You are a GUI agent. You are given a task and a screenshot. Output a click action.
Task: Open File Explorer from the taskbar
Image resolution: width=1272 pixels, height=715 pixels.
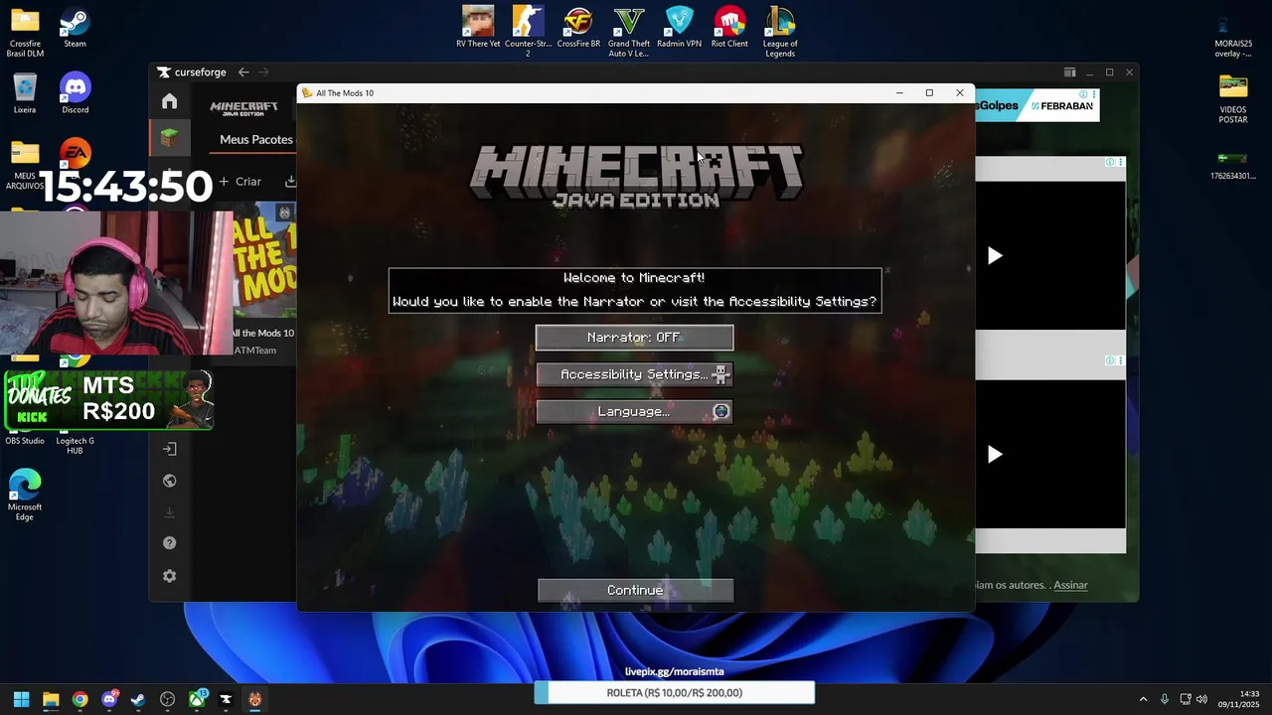51,699
